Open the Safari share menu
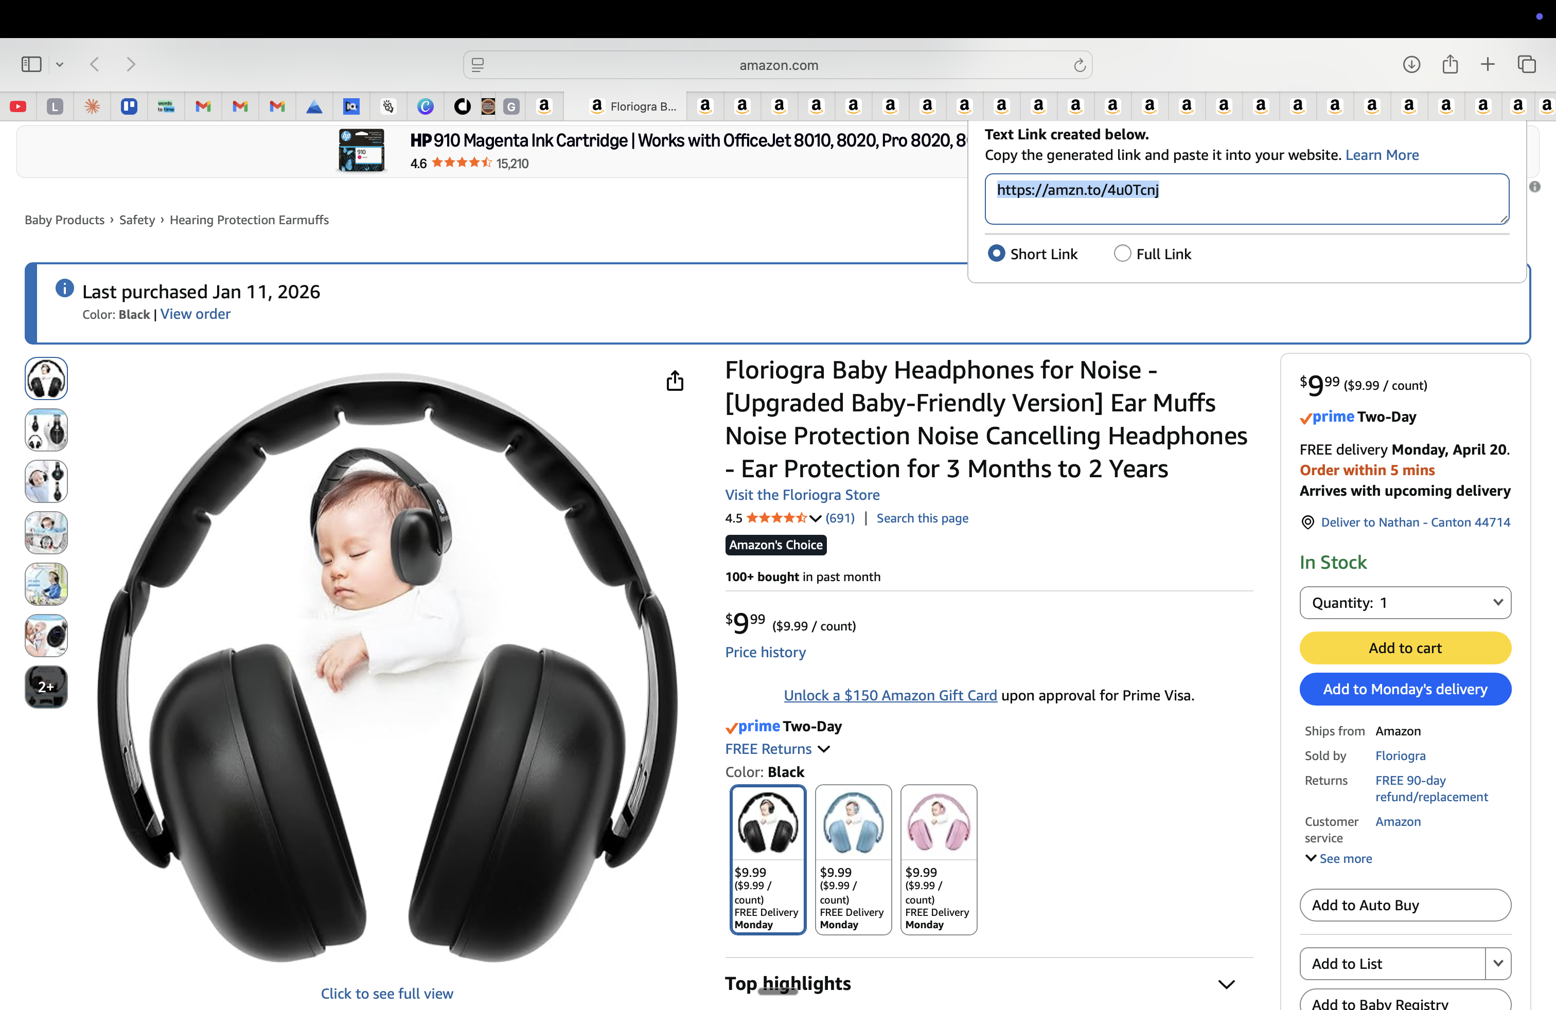This screenshot has width=1556, height=1010. (1450, 64)
